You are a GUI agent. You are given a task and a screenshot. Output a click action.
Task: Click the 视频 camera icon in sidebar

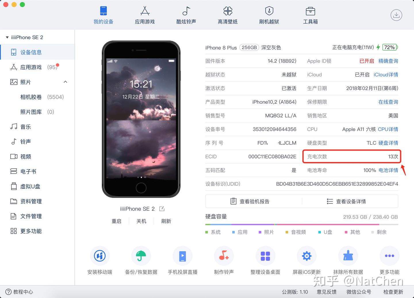point(14,157)
